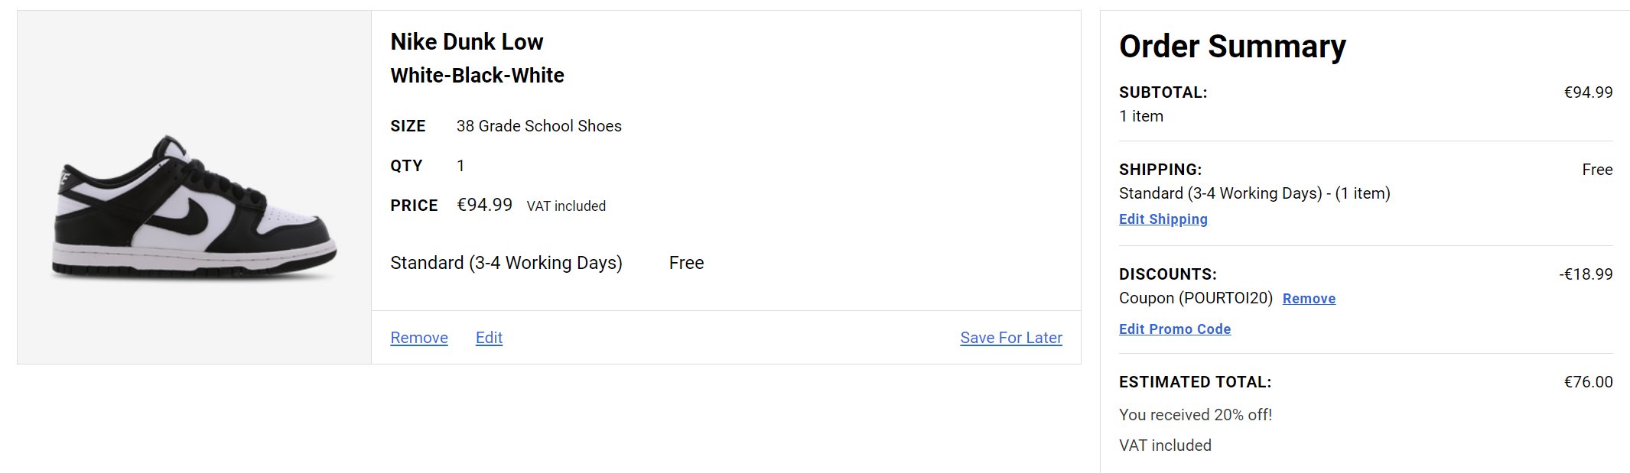Click the product price €94.99

[485, 205]
